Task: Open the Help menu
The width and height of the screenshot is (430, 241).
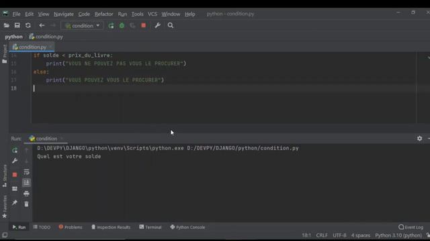Action: (189, 14)
